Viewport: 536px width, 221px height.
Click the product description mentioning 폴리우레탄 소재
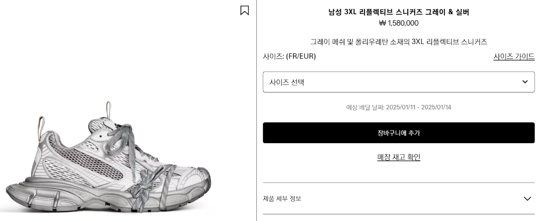pos(398,42)
